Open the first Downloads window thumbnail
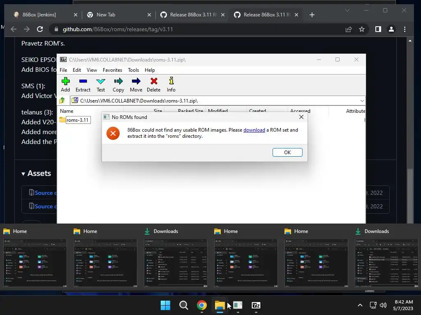 pyautogui.click(x=176, y=263)
